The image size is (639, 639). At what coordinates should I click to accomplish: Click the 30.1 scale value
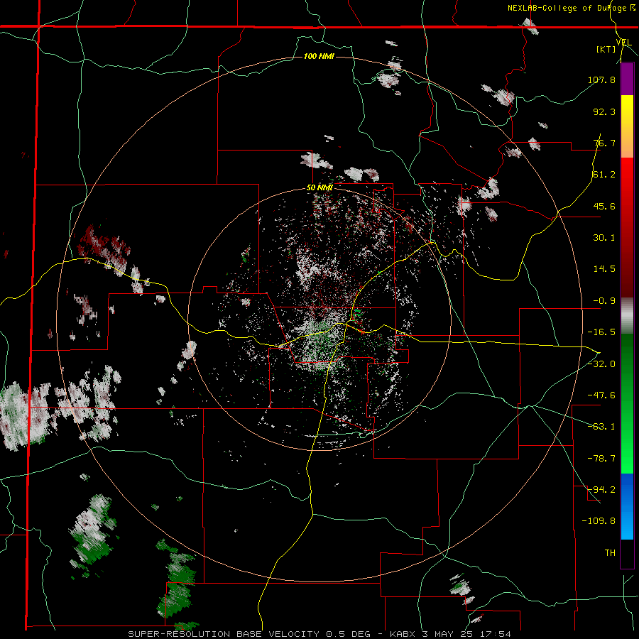604,238
